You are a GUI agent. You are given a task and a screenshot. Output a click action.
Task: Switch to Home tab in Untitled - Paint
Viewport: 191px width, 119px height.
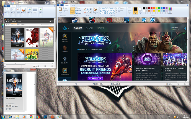tap(13, 6)
